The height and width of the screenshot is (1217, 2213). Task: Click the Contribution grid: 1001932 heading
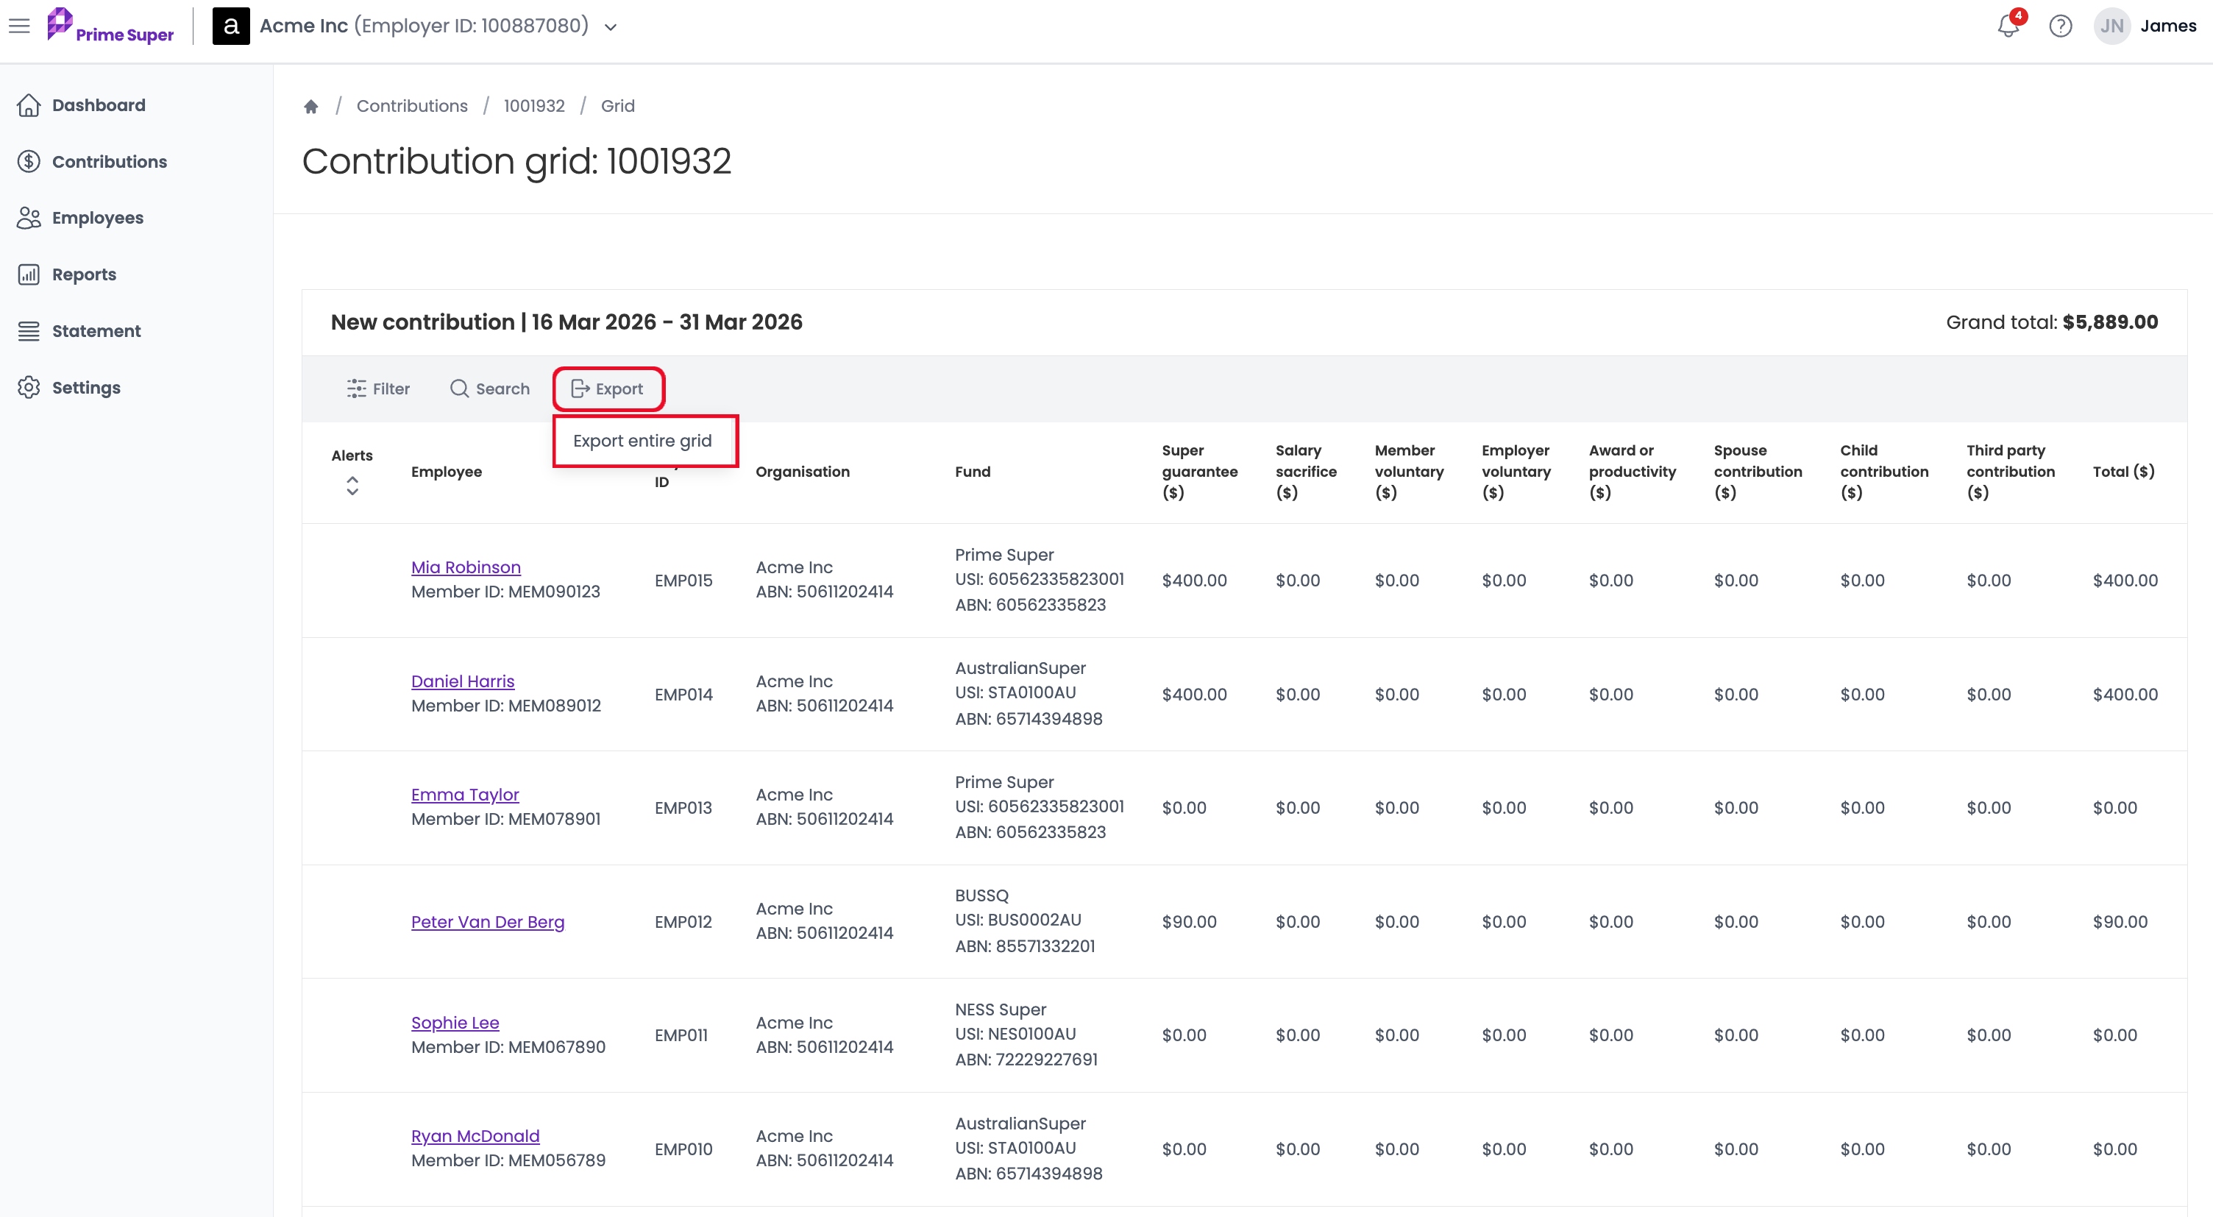click(516, 162)
